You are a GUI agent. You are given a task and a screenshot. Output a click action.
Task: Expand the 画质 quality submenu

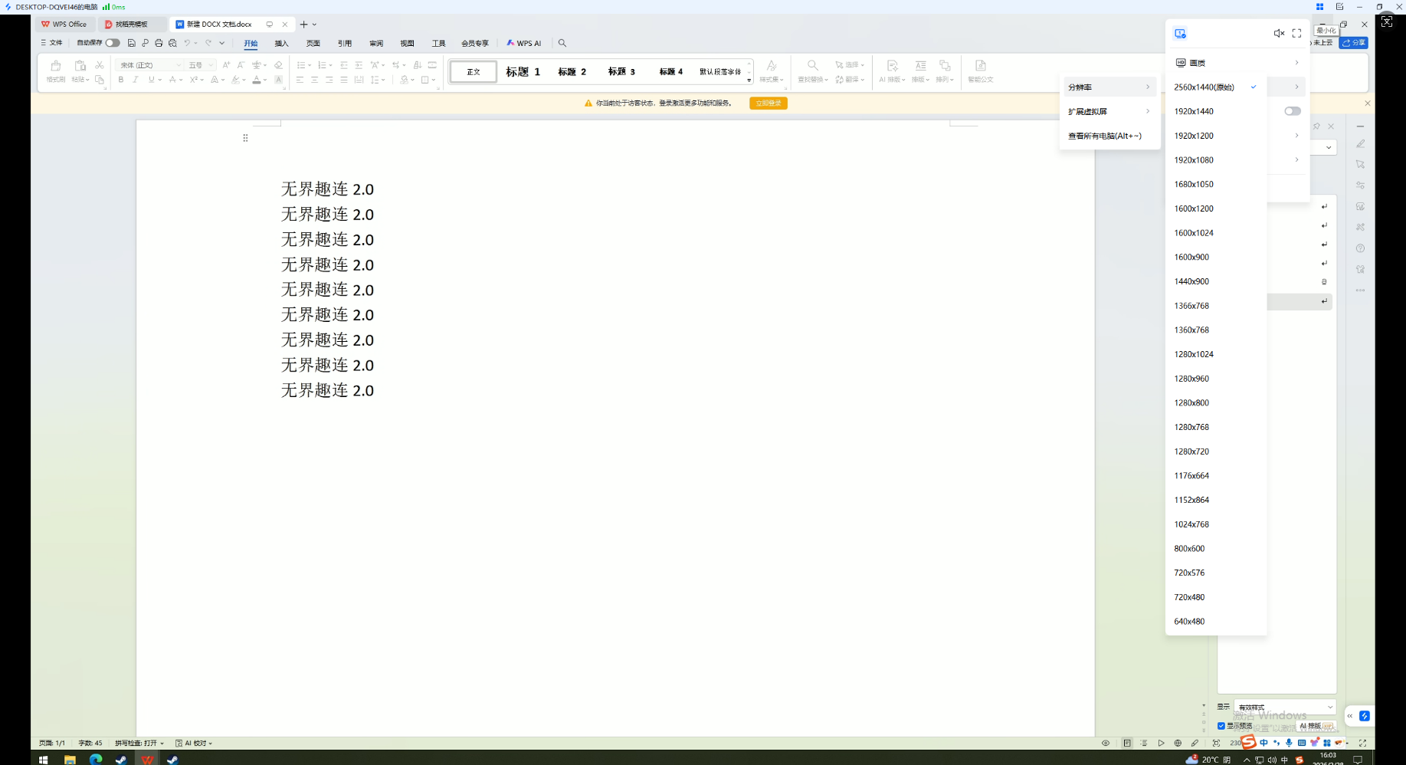[x=1237, y=63]
